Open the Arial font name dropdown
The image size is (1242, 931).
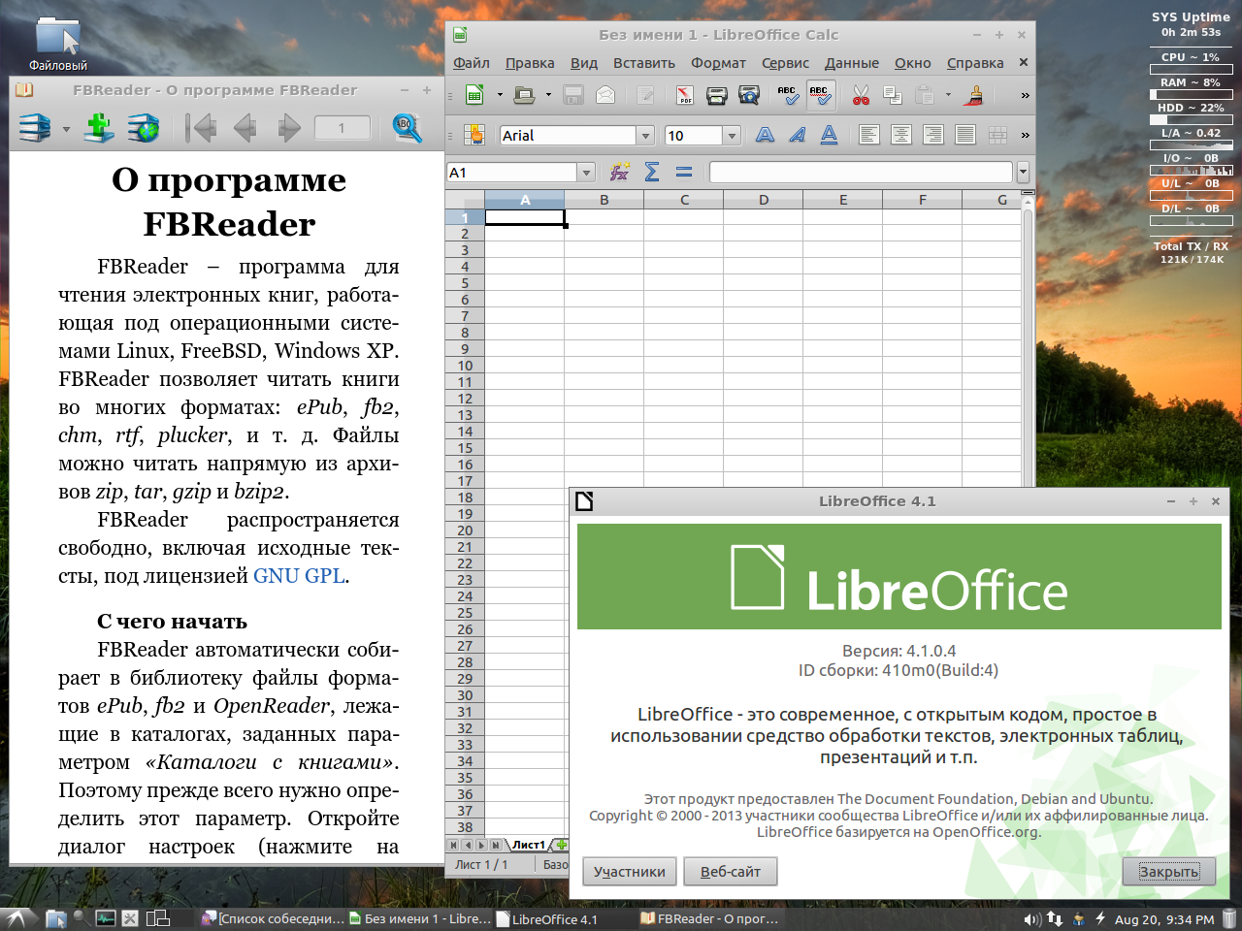[x=645, y=136]
